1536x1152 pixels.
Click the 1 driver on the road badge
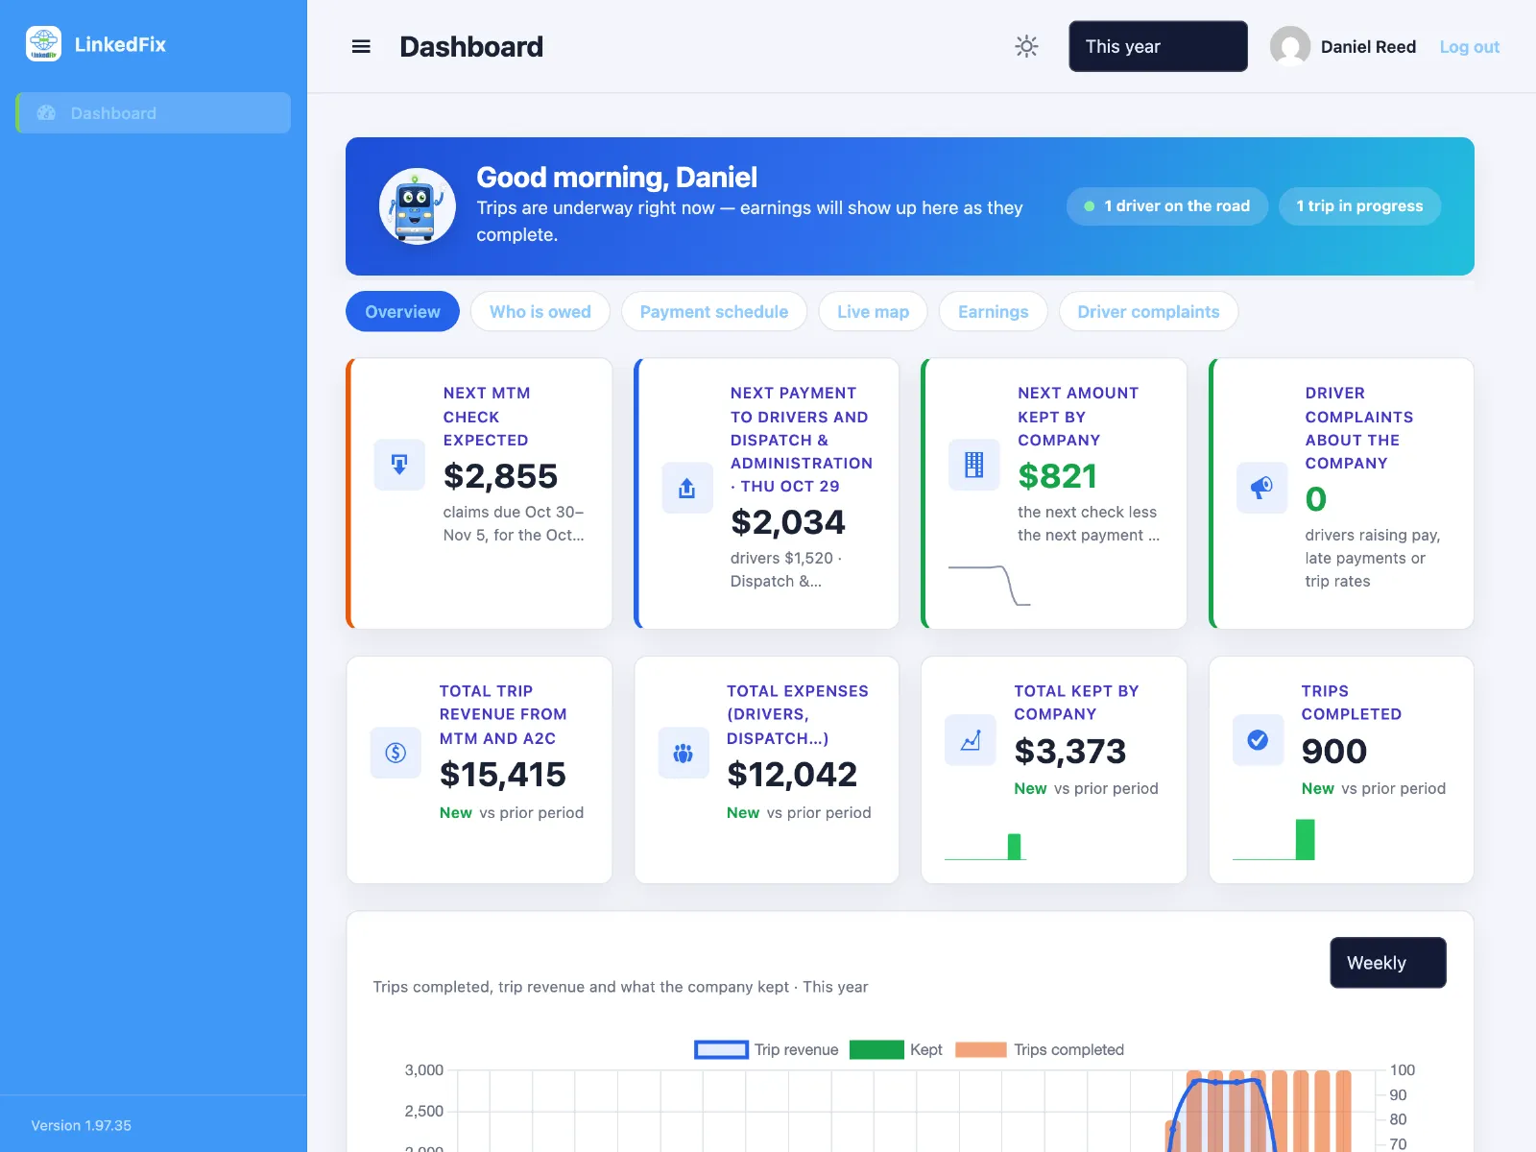click(x=1166, y=206)
